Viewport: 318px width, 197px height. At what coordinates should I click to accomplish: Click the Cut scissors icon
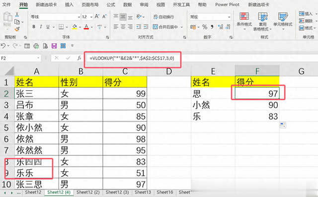[x=17, y=14]
